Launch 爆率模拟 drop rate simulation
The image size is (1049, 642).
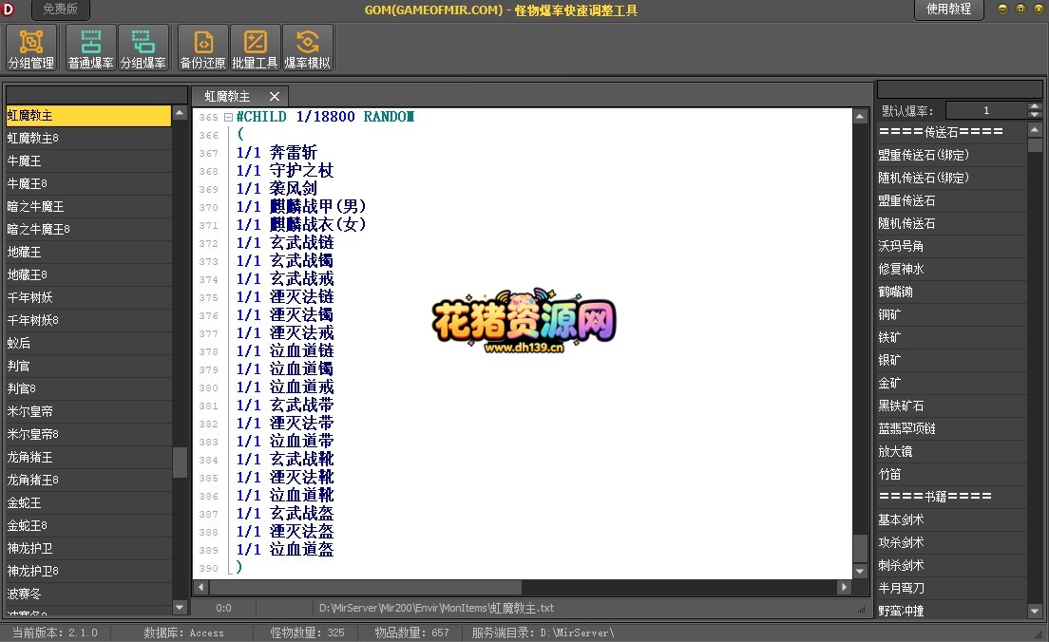(307, 48)
